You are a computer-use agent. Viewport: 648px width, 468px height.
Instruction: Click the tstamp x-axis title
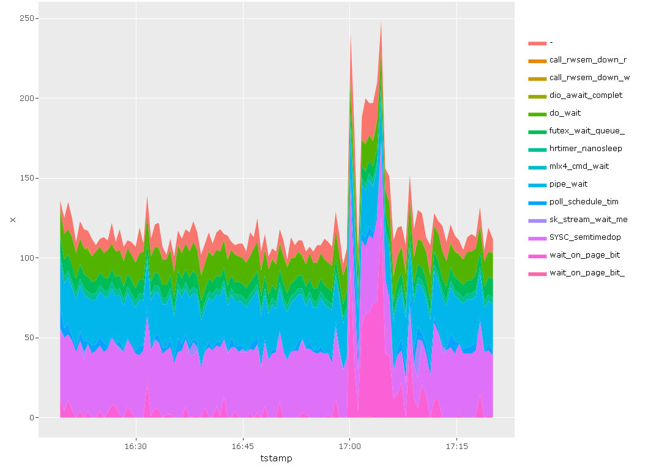point(277,458)
